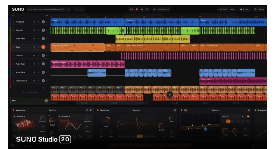Viewport: 276px width, 149px height.
Task: Click the 4/4 time signature
Action: pyautogui.click(x=232, y=9)
